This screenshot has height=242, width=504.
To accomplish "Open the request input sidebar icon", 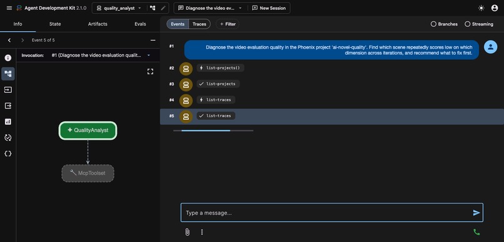I will click(8, 90).
